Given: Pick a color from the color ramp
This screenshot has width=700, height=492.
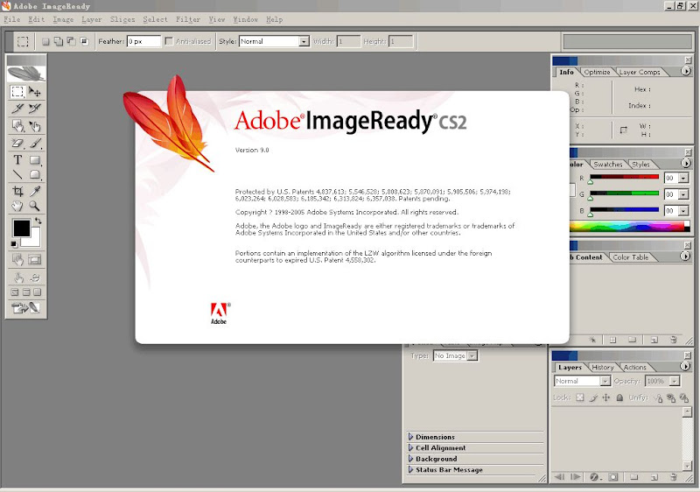Looking at the screenshot, I should (629, 227).
